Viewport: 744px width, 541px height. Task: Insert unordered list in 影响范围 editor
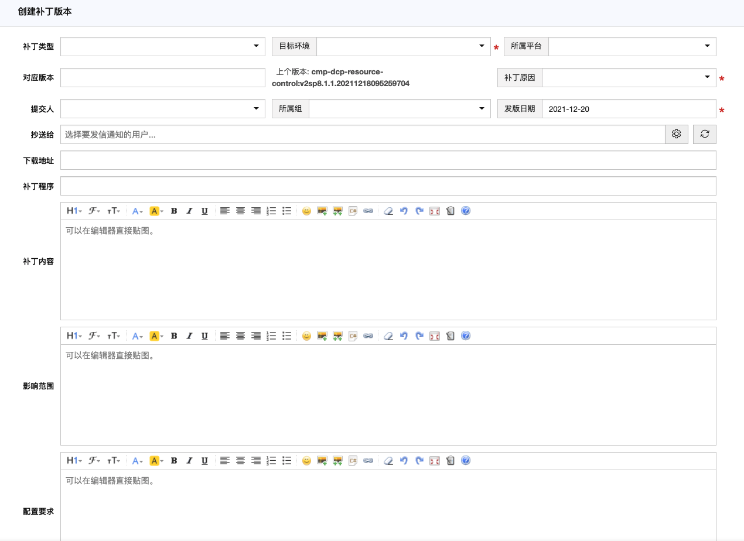[x=287, y=335]
